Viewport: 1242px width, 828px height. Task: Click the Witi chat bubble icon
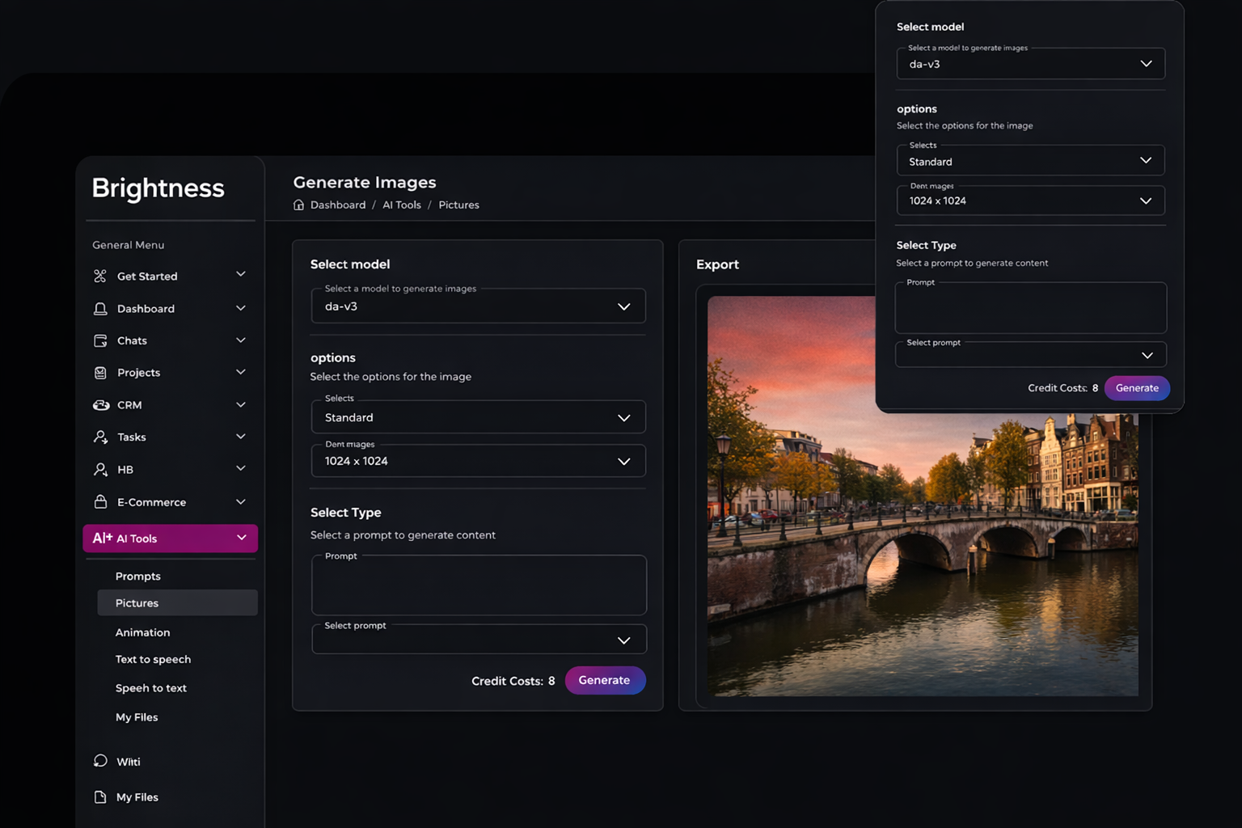click(x=100, y=761)
